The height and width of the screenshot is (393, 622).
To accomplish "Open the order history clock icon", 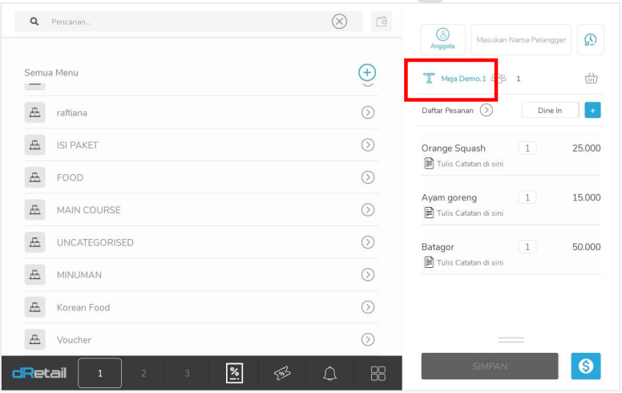I will [590, 39].
